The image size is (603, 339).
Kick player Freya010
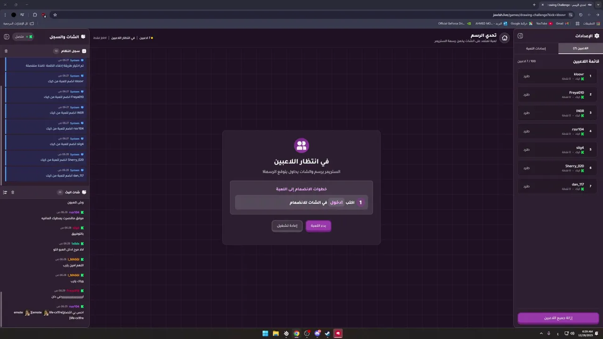[x=527, y=94]
